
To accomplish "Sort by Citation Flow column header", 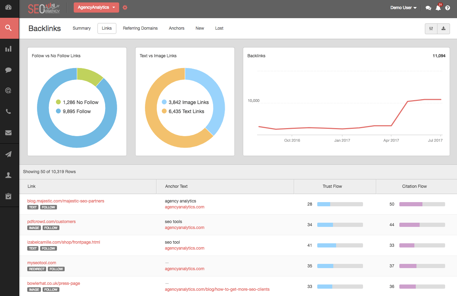I will click(x=416, y=186).
